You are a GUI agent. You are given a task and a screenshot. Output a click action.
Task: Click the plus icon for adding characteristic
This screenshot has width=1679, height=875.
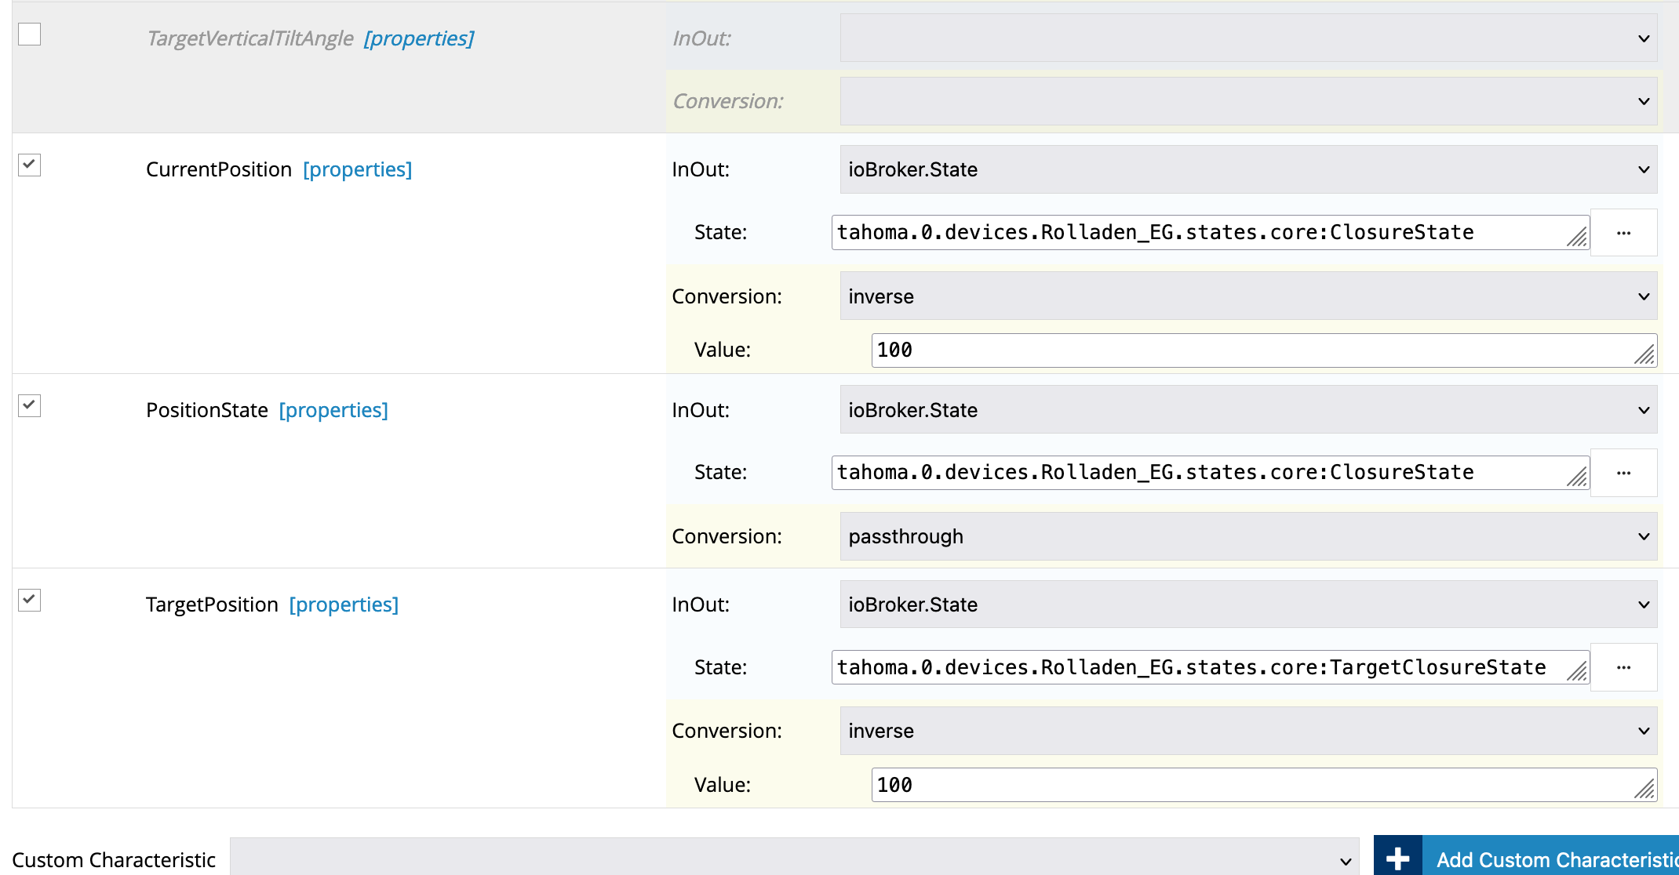(x=1397, y=859)
